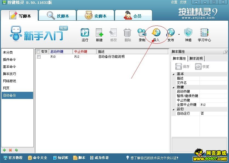
Task: Click the 启动热键 column header
Action: coord(61,52)
